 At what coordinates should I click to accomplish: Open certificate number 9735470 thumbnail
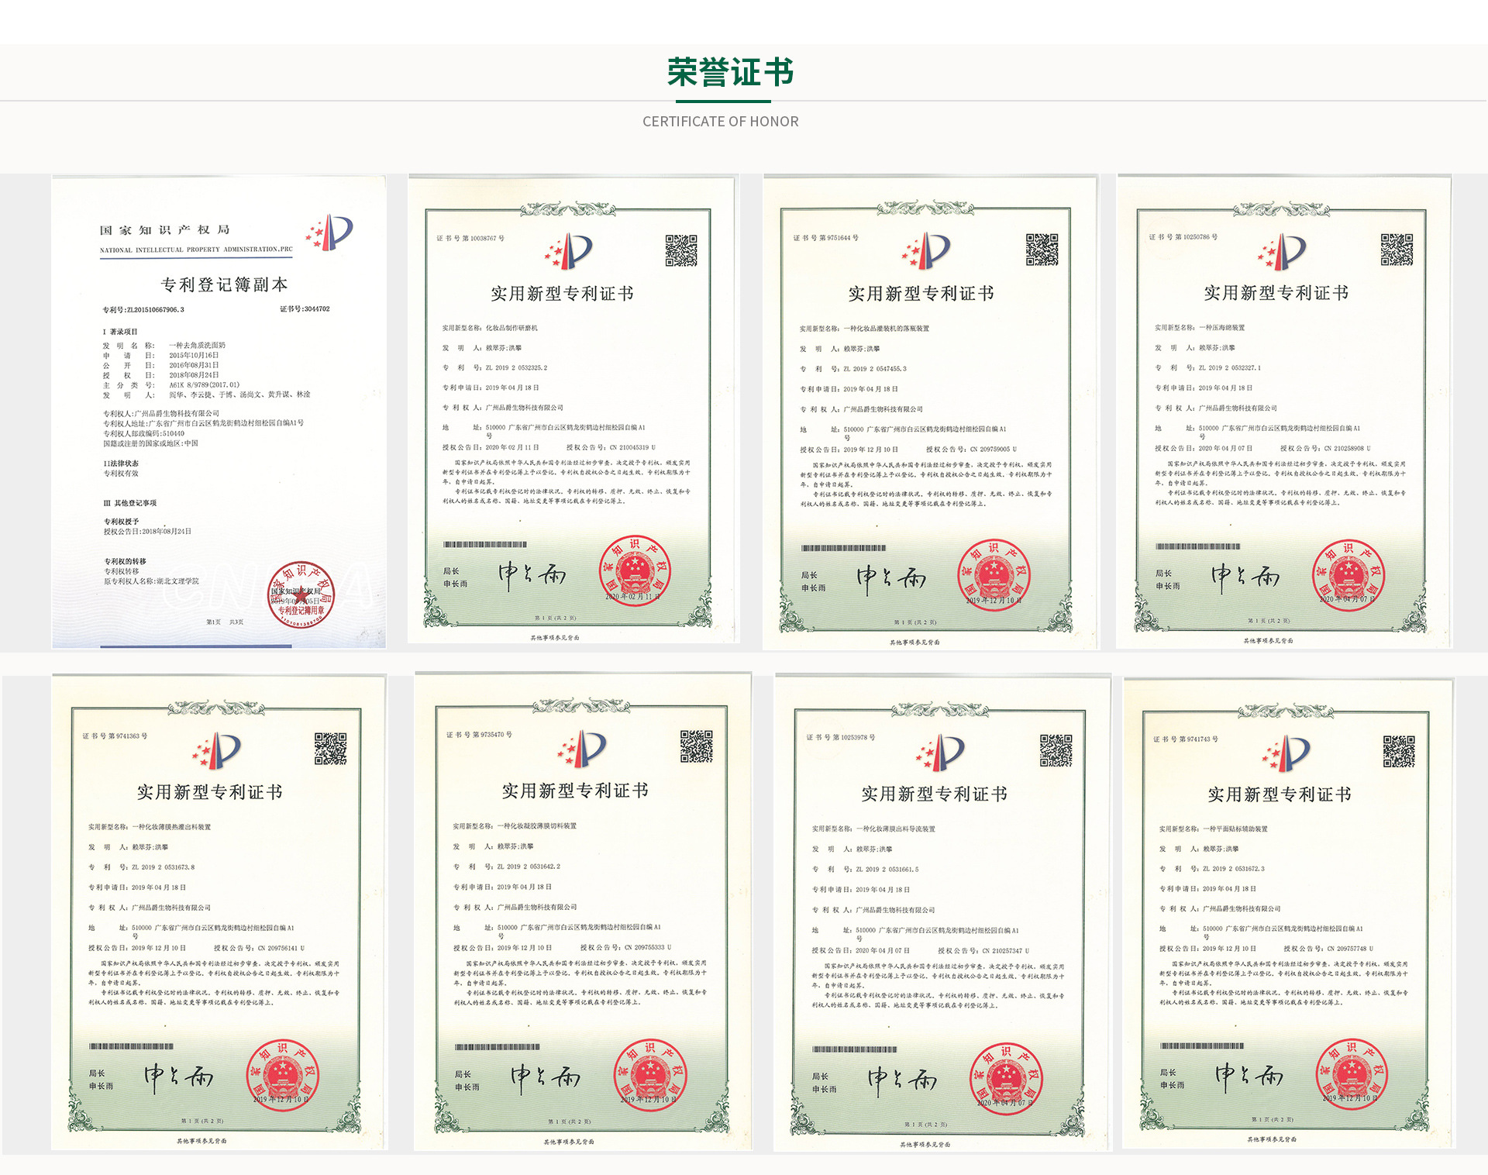pyautogui.click(x=583, y=911)
